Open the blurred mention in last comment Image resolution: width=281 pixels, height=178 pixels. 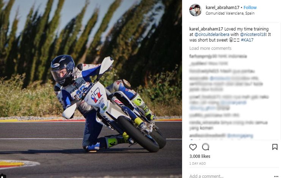pos(240,136)
